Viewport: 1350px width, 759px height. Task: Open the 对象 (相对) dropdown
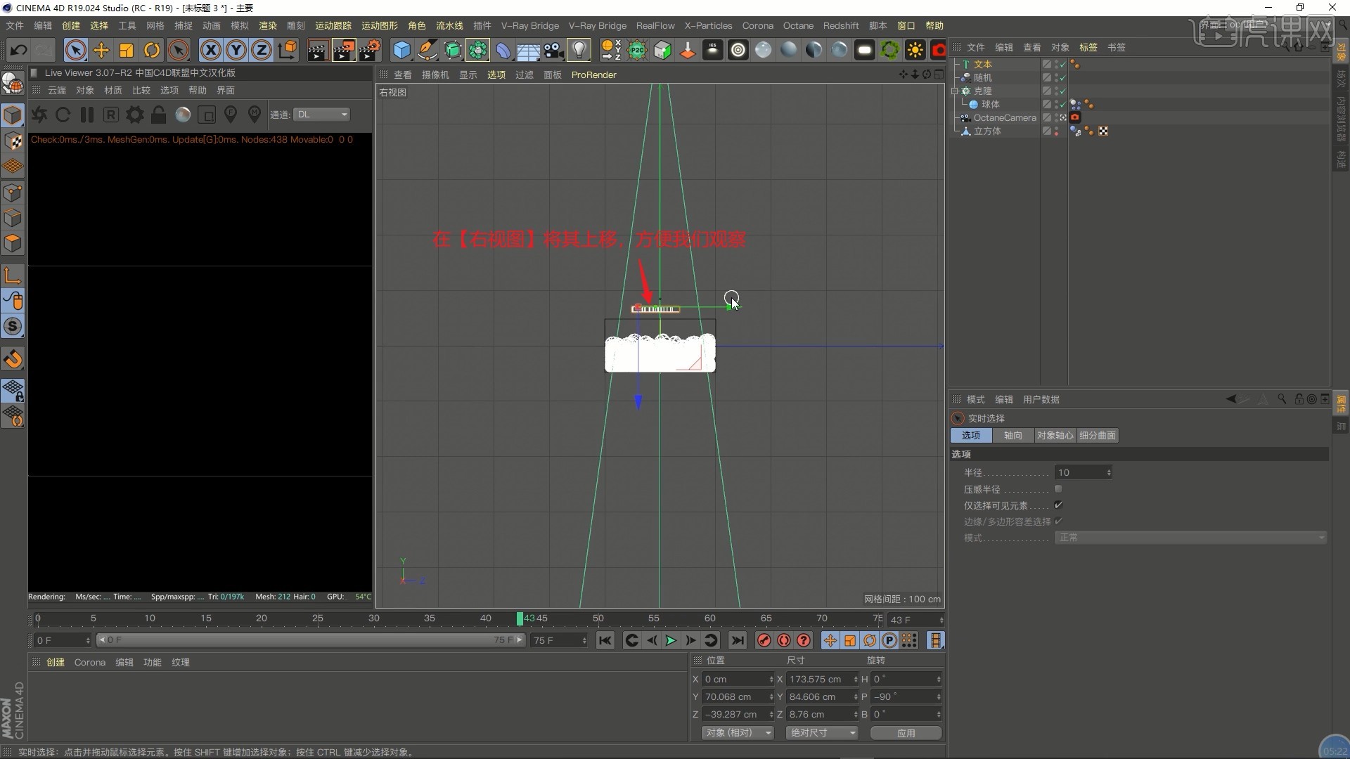738,732
